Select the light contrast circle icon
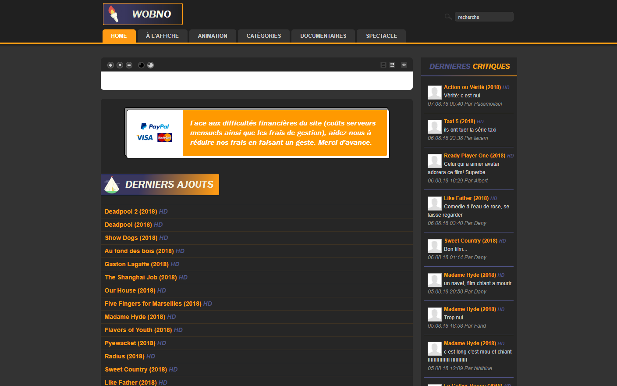Viewport: 617px width, 386px height. click(150, 65)
